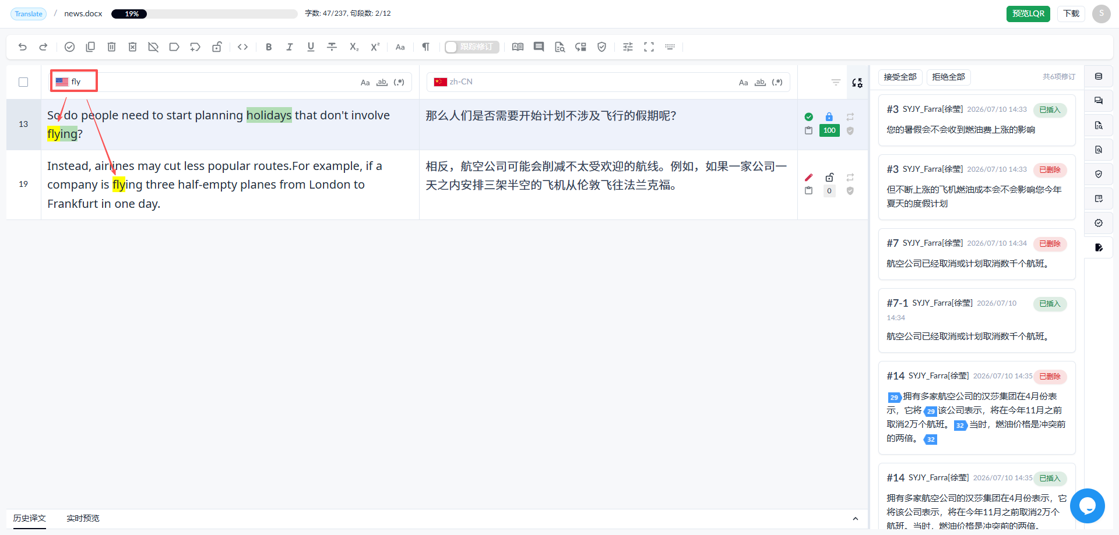1119x535 pixels.
Task: Apply subscript formatting
Action: pyautogui.click(x=354, y=47)
